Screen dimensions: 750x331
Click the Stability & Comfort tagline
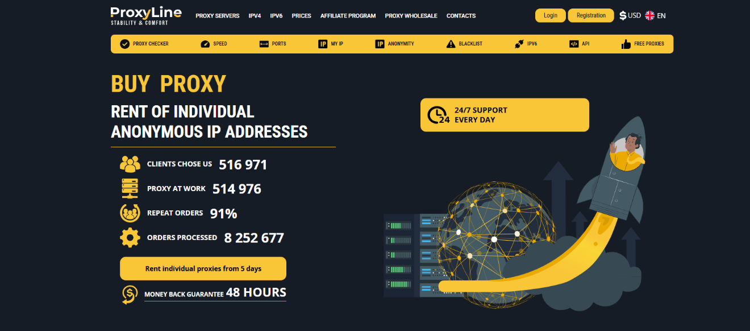click(139, 23)
